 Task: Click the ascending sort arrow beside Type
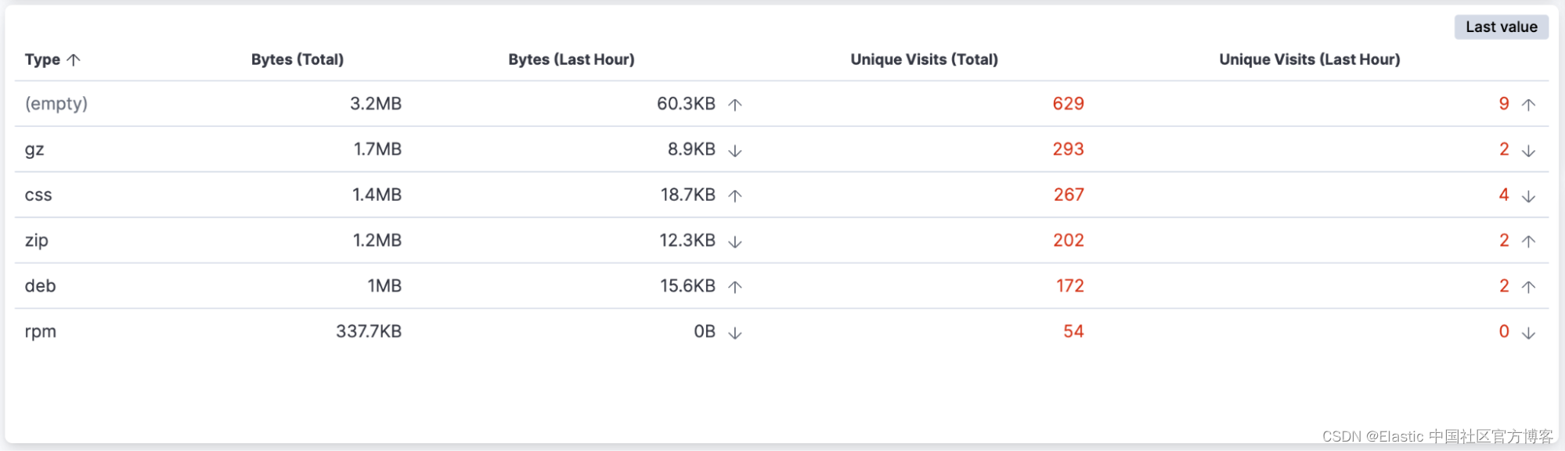click(x=74, y=60)
